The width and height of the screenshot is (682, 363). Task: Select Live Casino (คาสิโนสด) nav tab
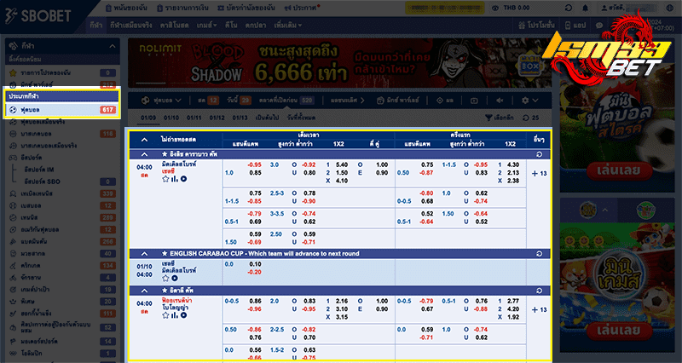click(x=174, y=26)
